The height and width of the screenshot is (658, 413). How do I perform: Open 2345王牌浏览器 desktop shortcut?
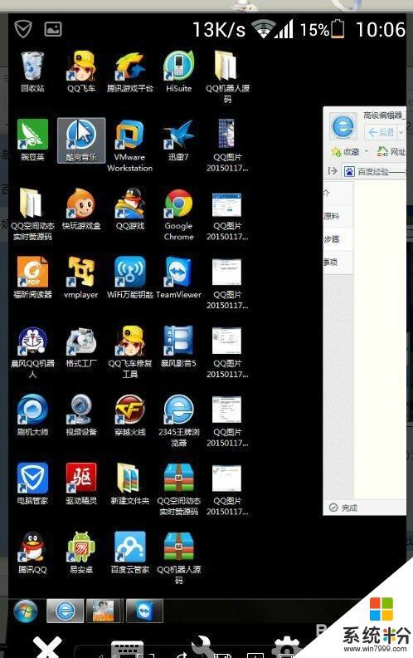178,420
